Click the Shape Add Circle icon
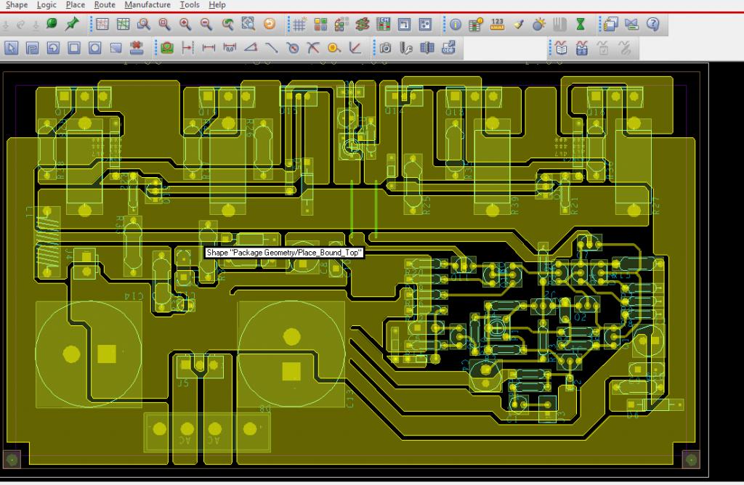 pos(95,48)
